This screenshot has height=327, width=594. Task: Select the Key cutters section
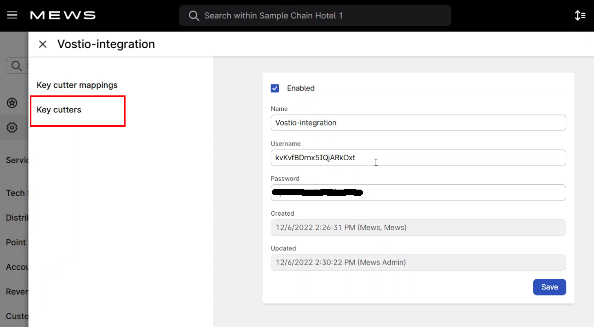click(x=59, y=110)
